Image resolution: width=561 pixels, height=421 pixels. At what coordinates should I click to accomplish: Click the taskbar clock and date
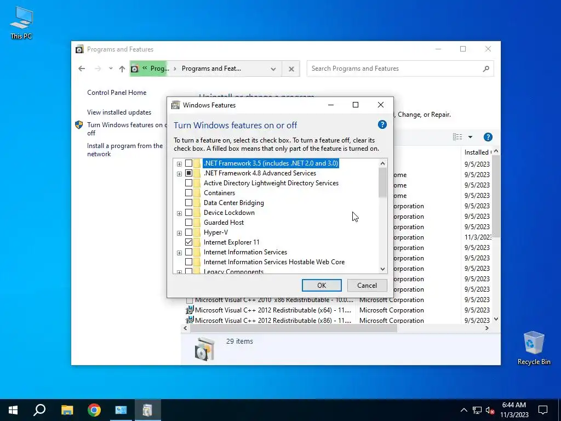[x=514, y=410]
